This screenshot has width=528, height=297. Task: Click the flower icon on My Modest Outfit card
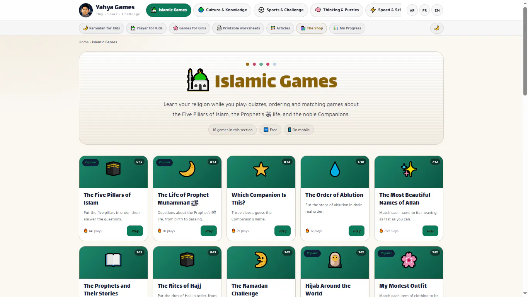pyautogui.click(x=409, y=260)
